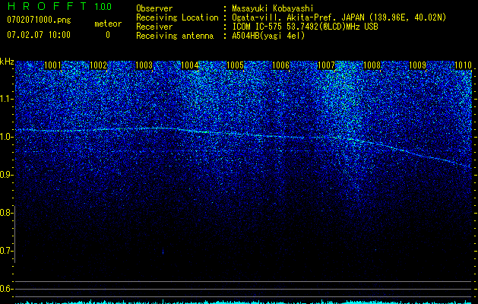Click the Ogata-vill. Akita-Pref. JAPAN location text

click(x=339, y=17)
